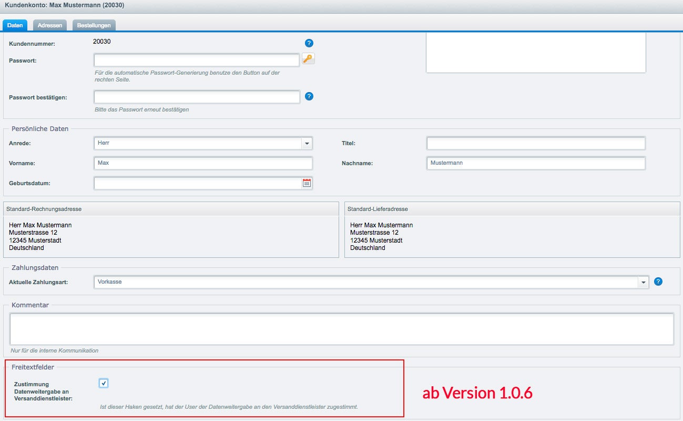683x421 pixels.
Task: Click the large text area at top right
Action: (x=536, y=53)
